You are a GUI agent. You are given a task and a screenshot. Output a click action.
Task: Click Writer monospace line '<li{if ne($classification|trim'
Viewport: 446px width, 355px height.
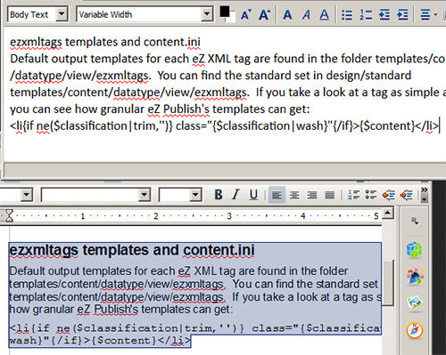click(194, 328)
